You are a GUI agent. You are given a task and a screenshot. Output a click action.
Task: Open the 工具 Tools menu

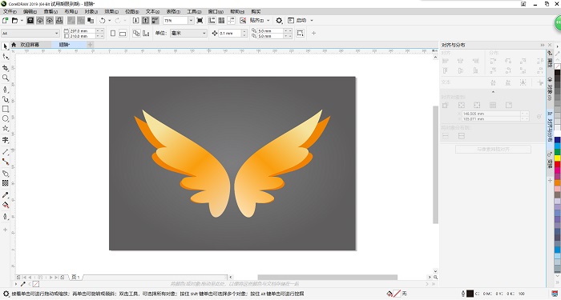click(194, 11)
